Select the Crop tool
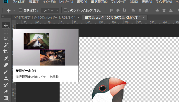179x102 pixels. point(6,52)
